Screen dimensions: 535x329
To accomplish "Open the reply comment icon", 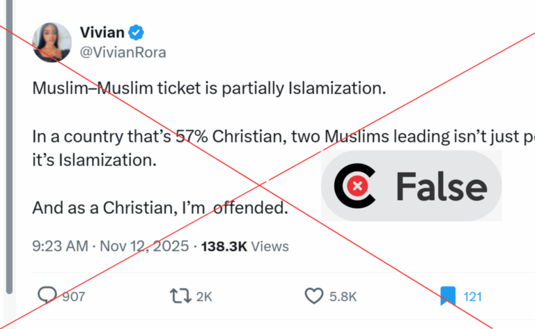I will pos(47,296).
